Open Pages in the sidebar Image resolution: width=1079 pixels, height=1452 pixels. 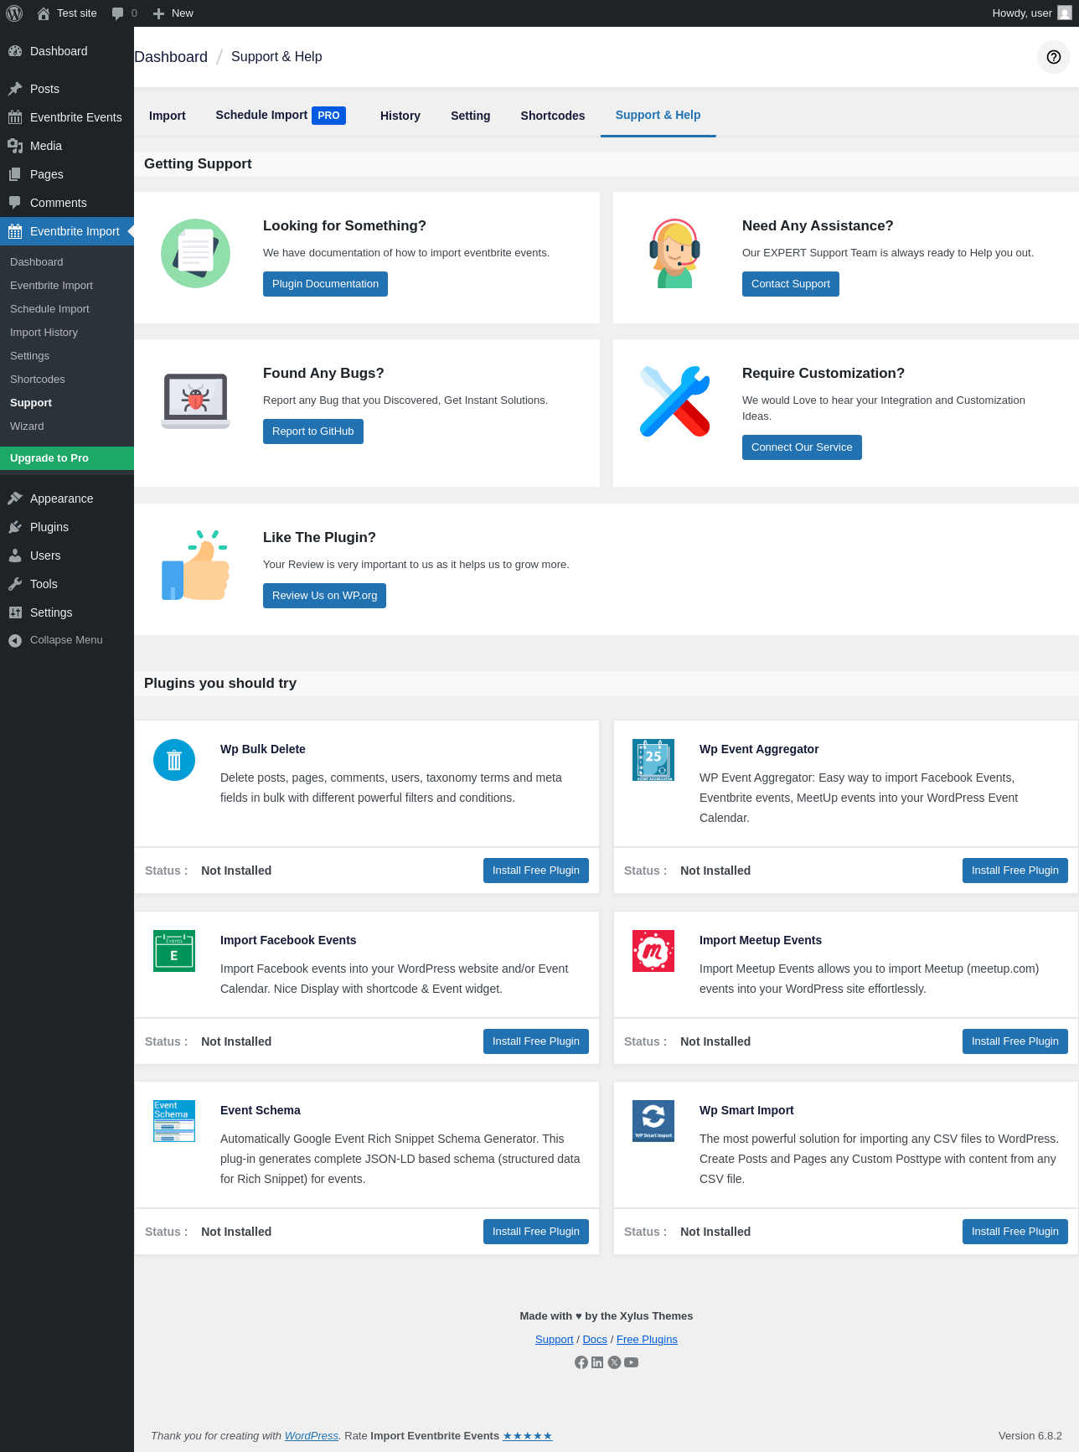[67, 174]
